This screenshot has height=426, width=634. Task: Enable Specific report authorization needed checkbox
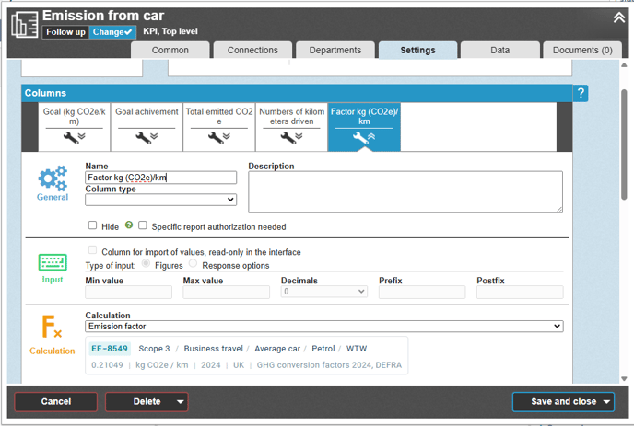[x=143, y=225]
